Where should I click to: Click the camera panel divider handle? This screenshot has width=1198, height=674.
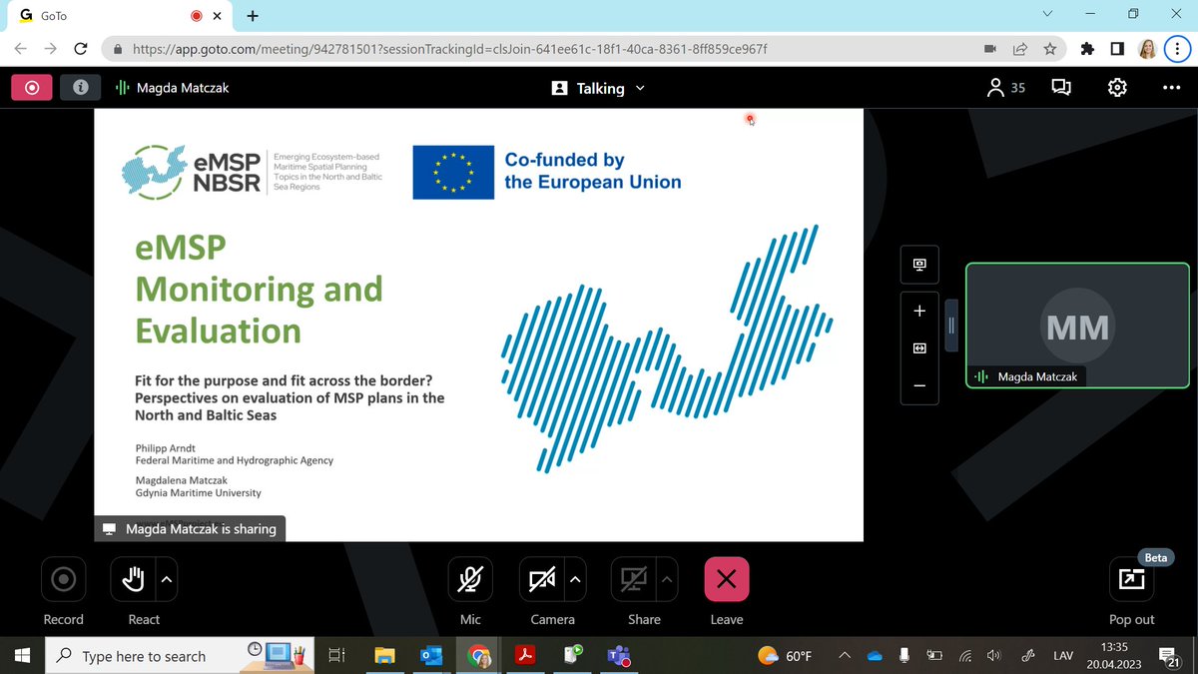click(952, 326)
